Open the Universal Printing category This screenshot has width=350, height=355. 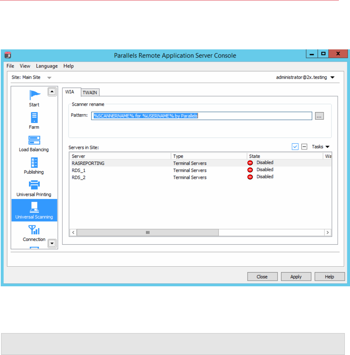click(34, 188)
